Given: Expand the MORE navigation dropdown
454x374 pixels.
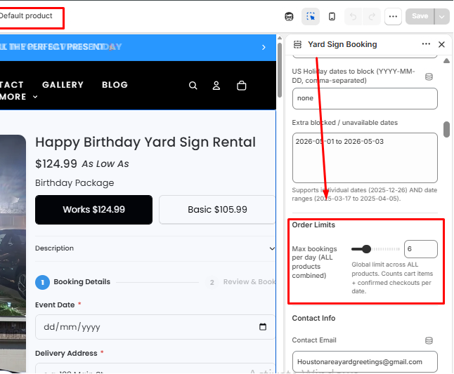Looking at the screenshot, I should pyautogui.click(x=19, y=97).
